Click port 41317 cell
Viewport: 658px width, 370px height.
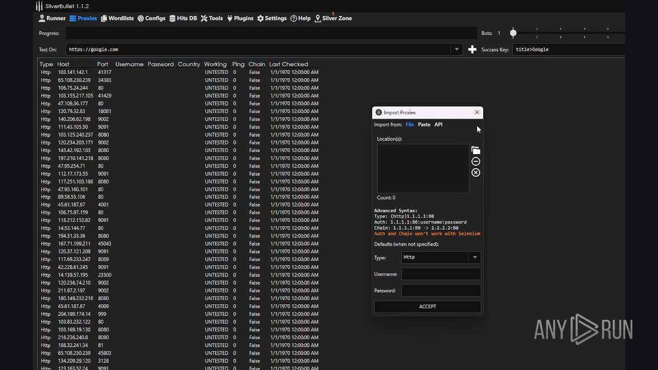pyautogui.click(x=105, y=72)
